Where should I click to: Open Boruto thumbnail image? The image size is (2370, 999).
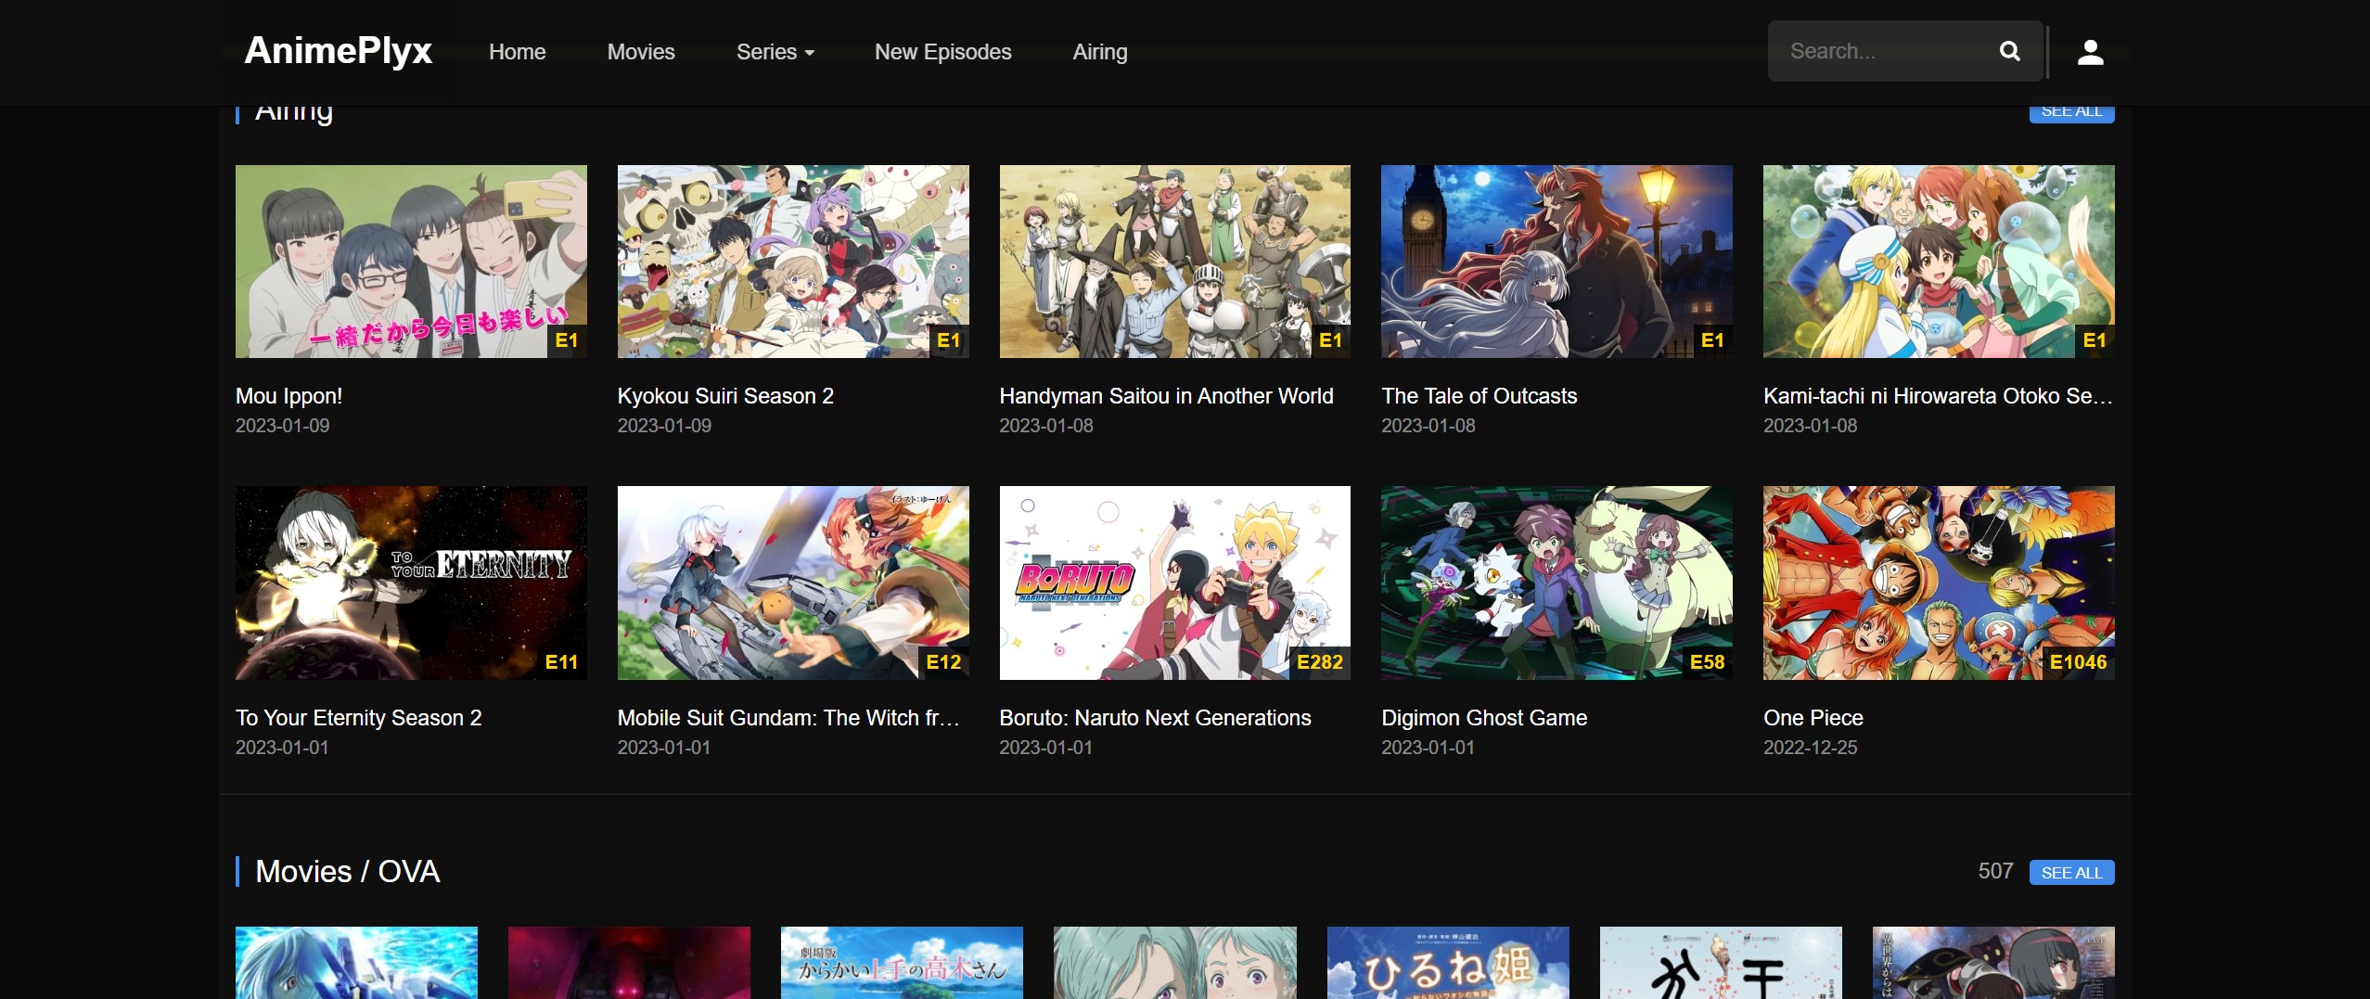click(1174, 583)
